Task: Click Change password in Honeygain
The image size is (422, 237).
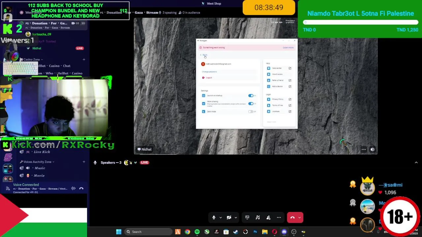Action: point(209,72)
